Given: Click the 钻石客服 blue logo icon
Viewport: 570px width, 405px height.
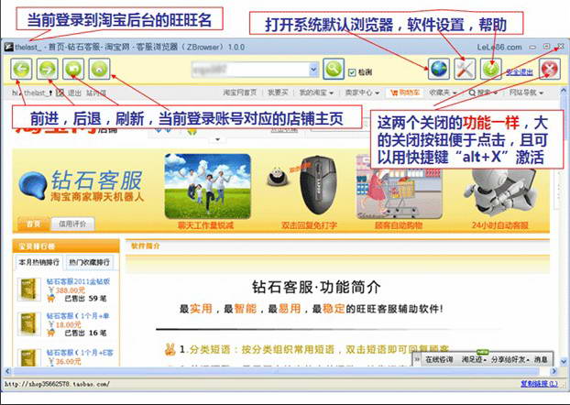Looking at the screenshot, I should click(x=33, y=185).
